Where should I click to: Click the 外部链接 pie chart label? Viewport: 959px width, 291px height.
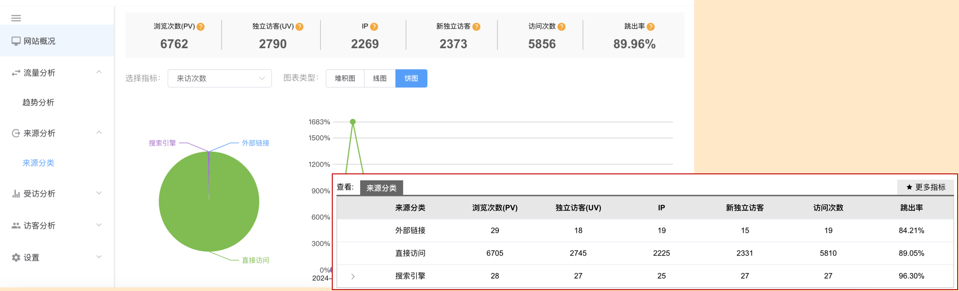click(x=255, y=143)
